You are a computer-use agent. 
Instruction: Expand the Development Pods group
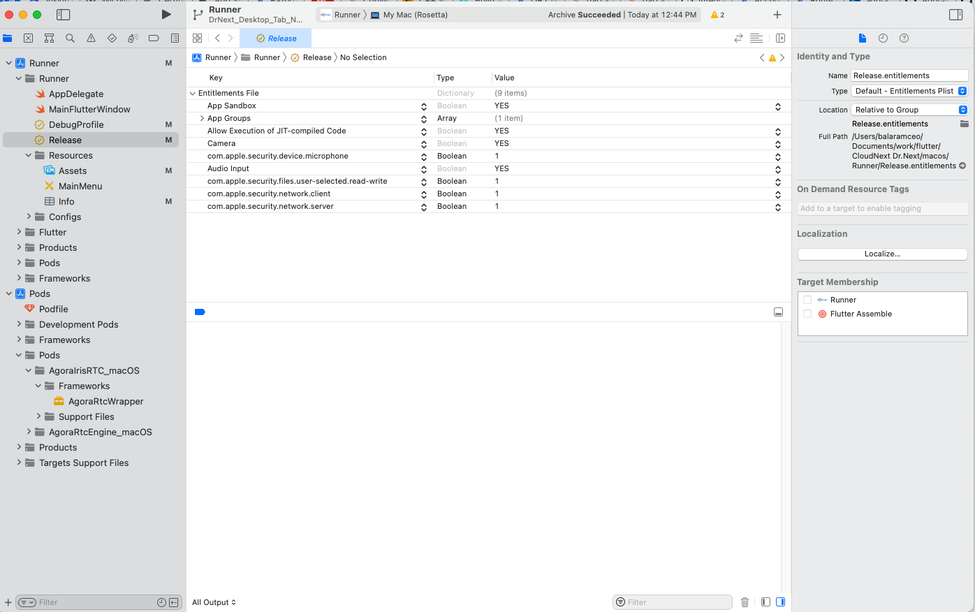coord(18,324)
